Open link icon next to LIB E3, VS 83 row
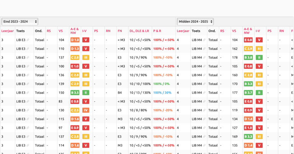This screenshot has height=154, width=294. 28,102
